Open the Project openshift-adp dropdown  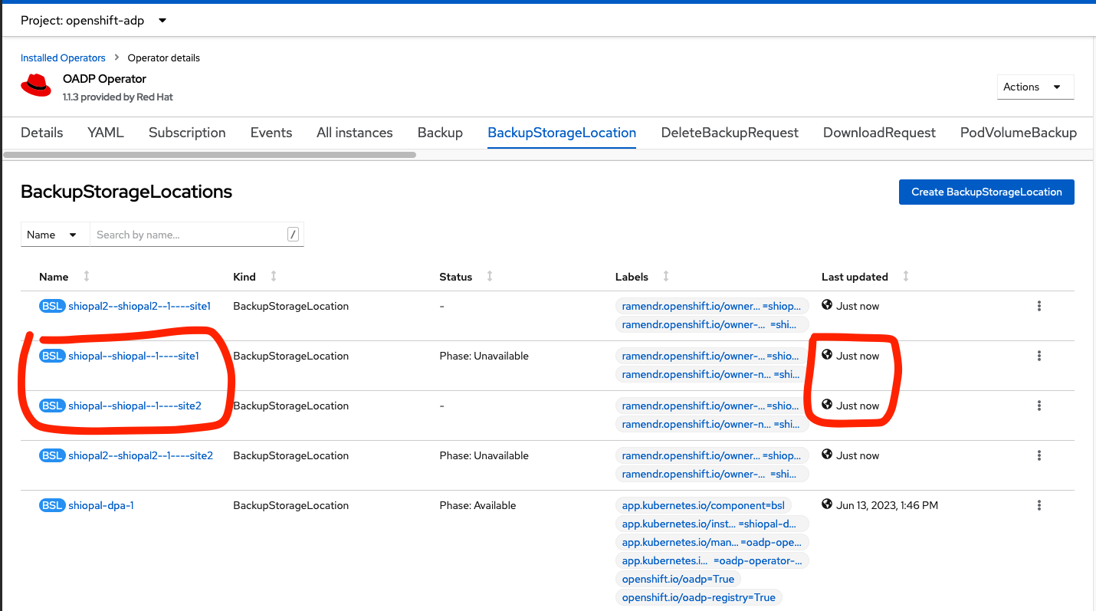point(94,21)
